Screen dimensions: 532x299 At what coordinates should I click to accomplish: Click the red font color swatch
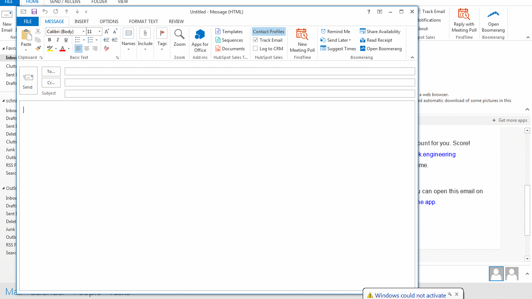(x=63, y=49)
